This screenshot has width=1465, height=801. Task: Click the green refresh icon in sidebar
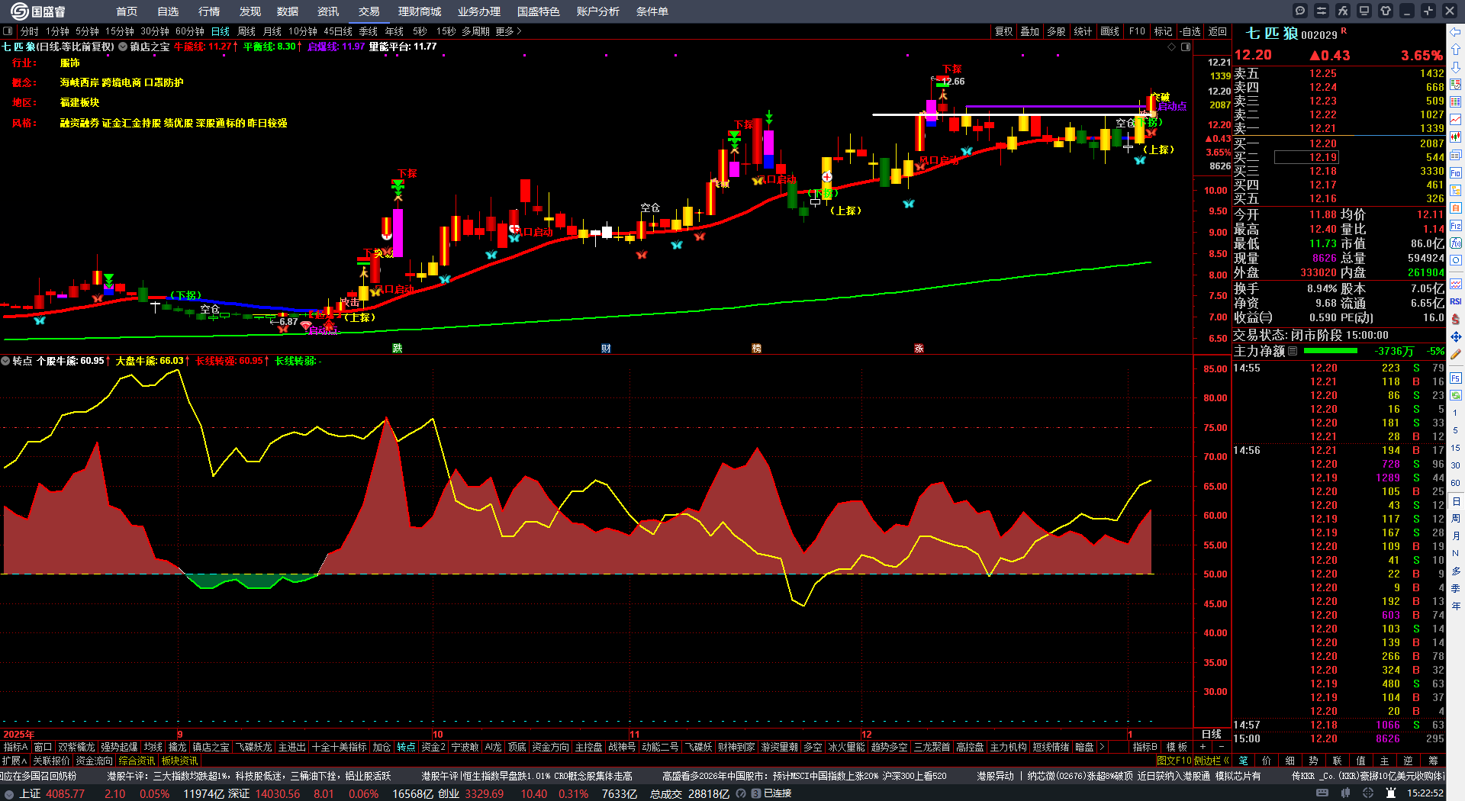(1456, 395)
